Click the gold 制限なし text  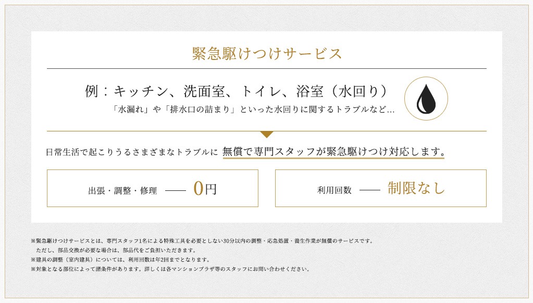(416, 188)
